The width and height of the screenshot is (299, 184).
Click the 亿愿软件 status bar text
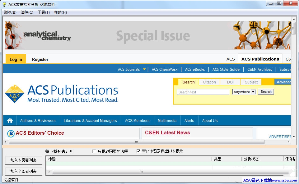click(12, 180)
